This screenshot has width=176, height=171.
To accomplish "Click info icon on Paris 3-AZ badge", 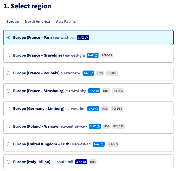I will 86,38.
